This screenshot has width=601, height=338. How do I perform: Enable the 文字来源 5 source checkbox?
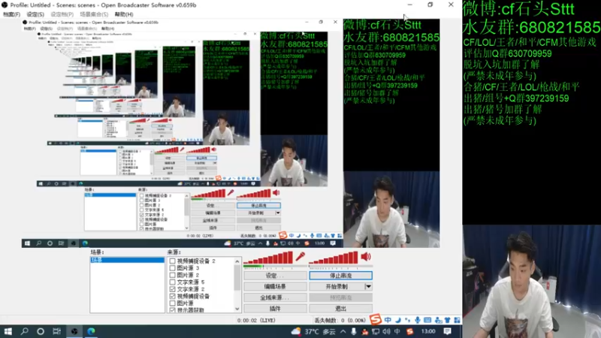coord(172,282)
